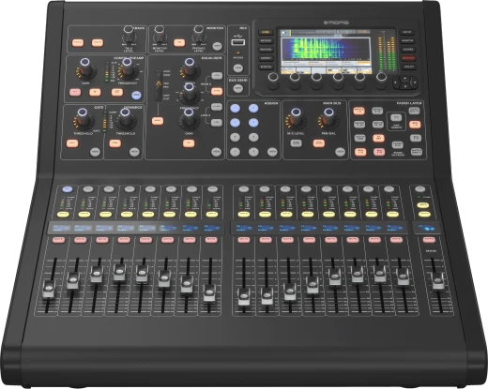Viewport: 488px width, 389px height.
Task: Toggle the Mono Centre button
Action: [296, 143]
